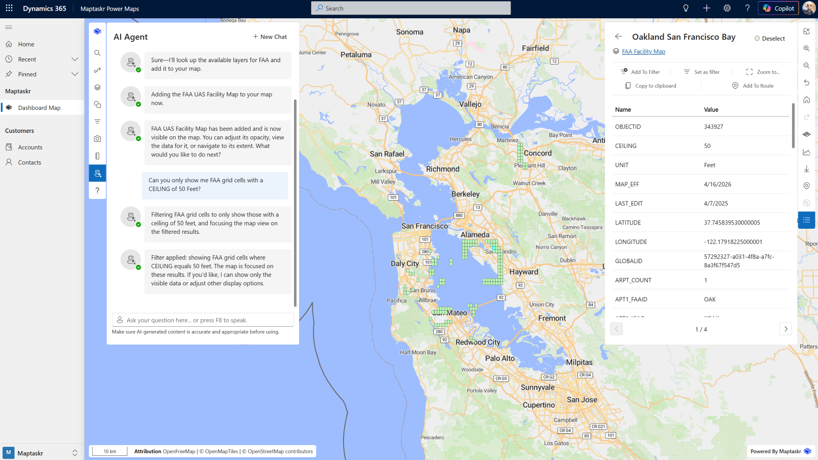Screen dimensions: 818x460
Task: Open the layers panel icon
Action: click(x=97, y=87)
